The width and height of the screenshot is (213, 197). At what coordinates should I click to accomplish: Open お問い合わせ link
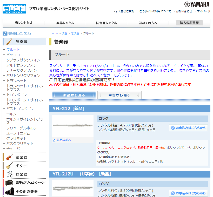tap(184, 11)
